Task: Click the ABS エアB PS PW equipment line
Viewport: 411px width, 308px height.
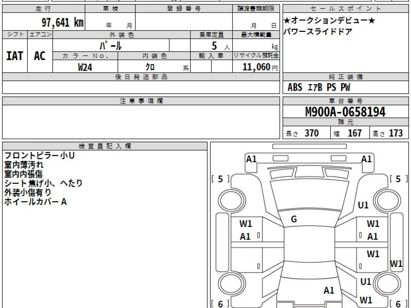Action: [x=319, y=88]
